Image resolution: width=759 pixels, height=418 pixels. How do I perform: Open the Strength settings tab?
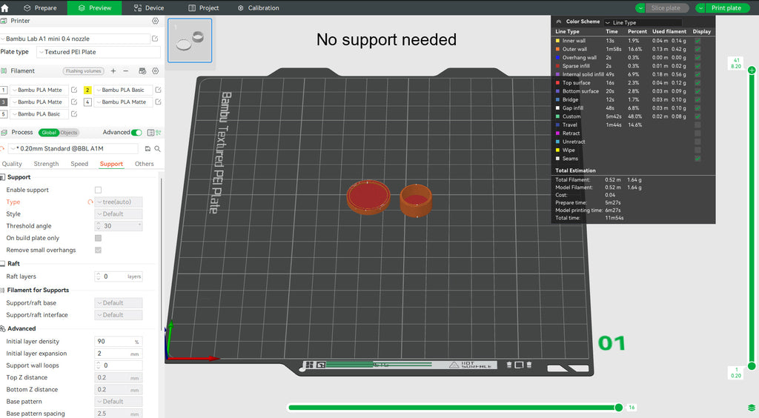coord(46,164)
